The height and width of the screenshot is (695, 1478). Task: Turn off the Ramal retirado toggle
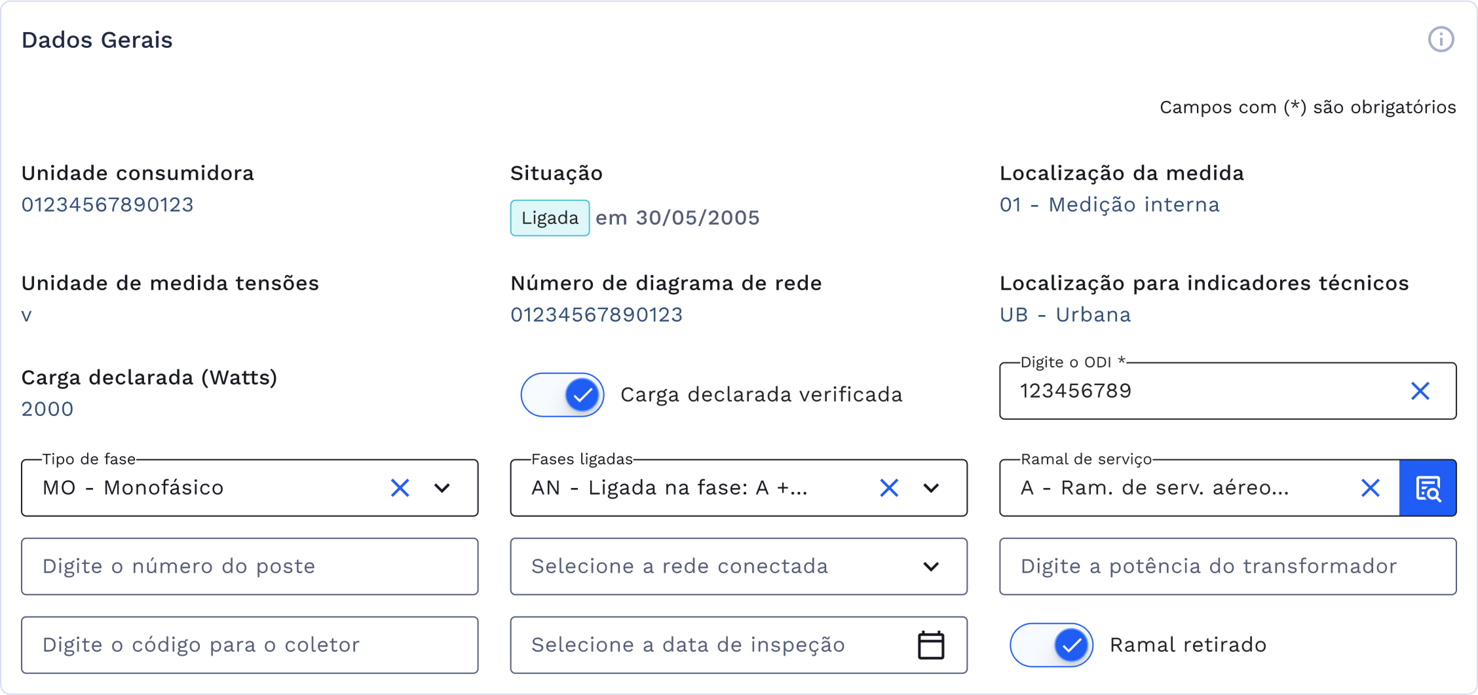[1051, 645]
